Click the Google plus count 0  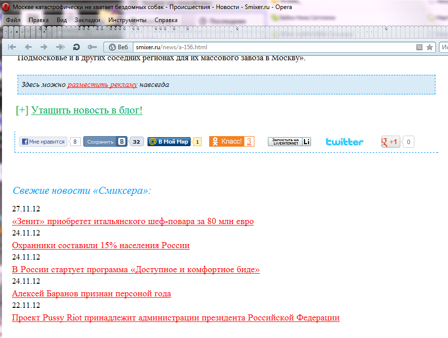(x=408, y=142)
